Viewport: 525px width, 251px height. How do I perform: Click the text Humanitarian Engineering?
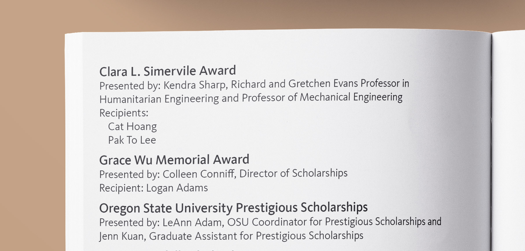point(159,99)
